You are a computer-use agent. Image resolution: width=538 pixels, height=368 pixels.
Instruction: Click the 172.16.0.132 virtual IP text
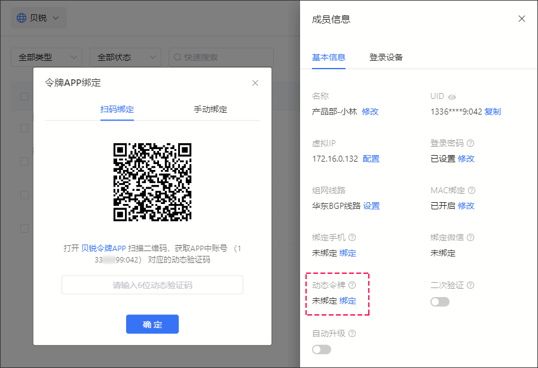335,159
